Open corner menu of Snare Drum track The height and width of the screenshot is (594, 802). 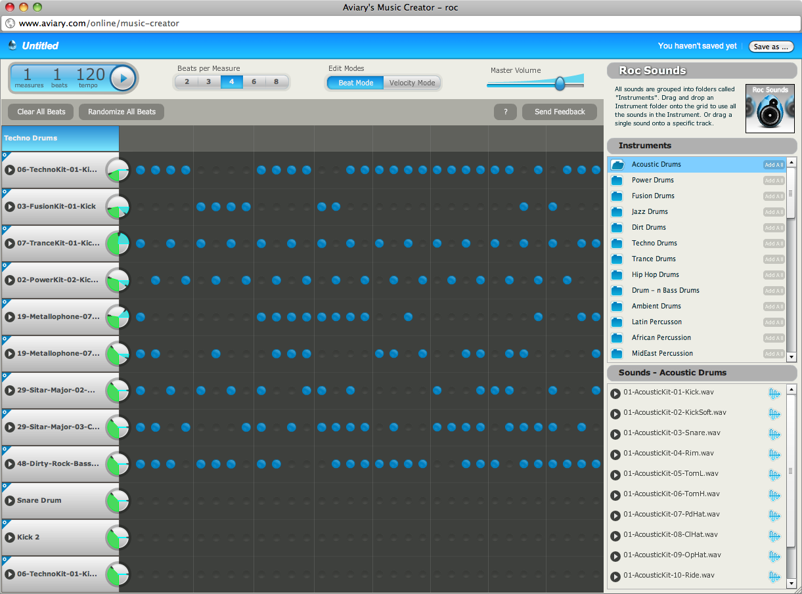click(5, 486)
